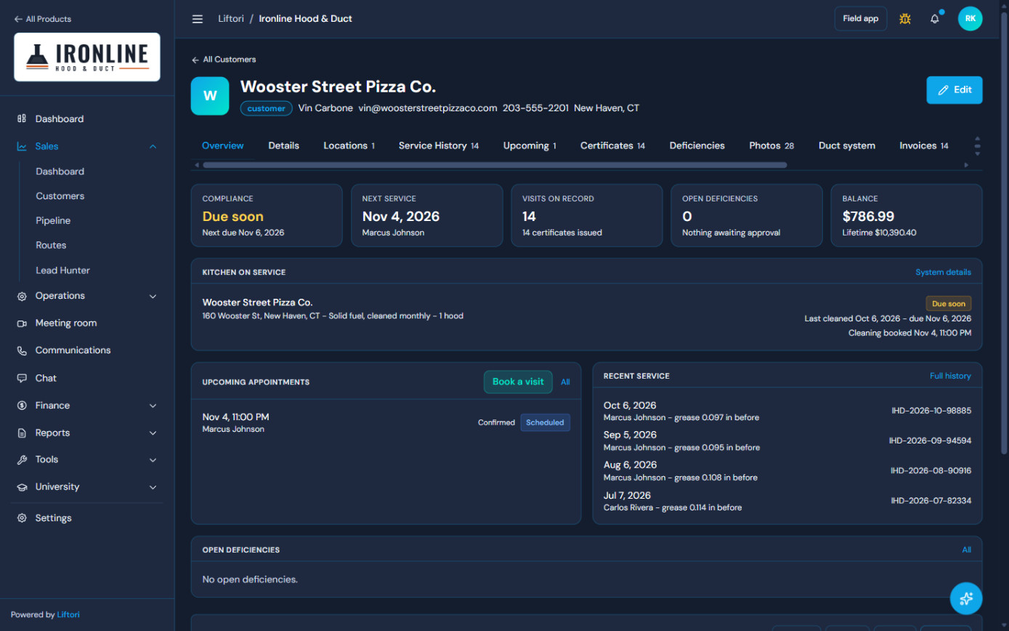Open Dashboard in the main sidebar
Viewport: 1009px width, 631px height.
click(87, 118)
